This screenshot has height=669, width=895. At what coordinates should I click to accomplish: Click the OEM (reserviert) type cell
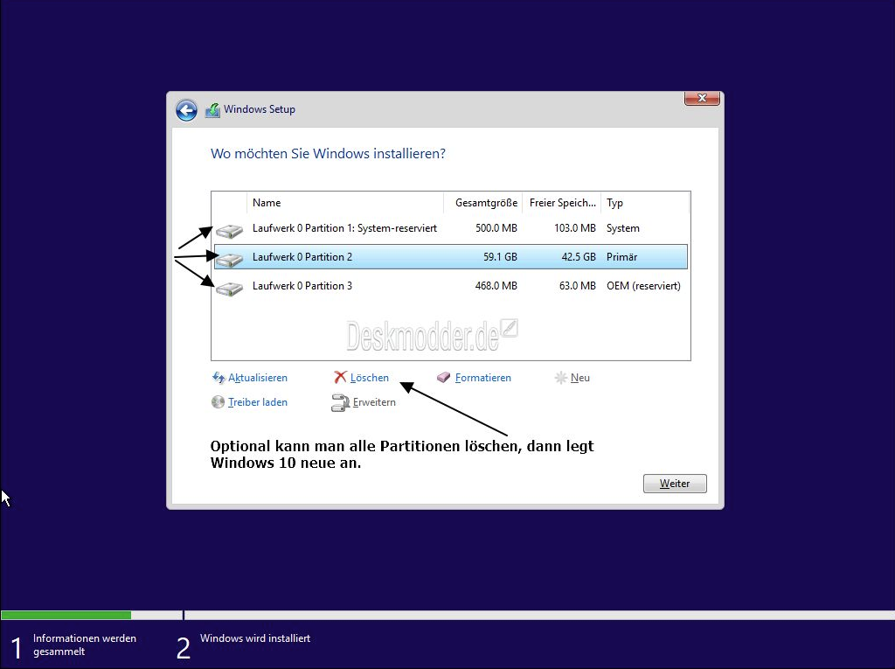pos(643,286)
